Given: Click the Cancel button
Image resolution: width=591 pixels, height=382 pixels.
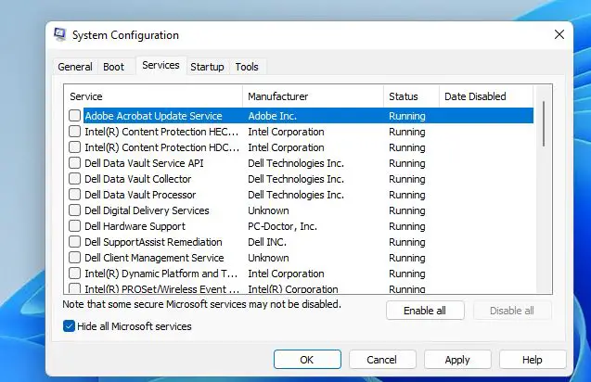Looking at the screenshot, I should tap(382, 360).
